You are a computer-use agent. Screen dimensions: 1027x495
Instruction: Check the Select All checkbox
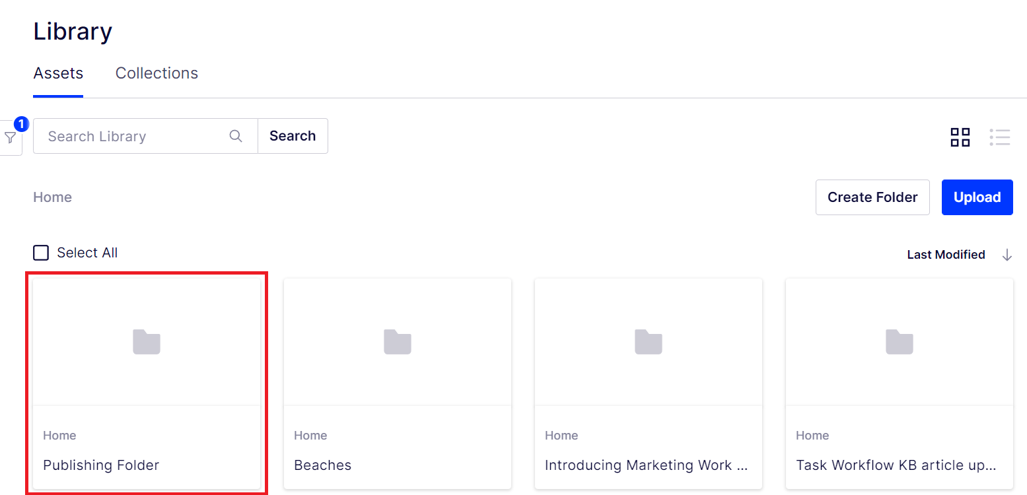click(41, 253)
